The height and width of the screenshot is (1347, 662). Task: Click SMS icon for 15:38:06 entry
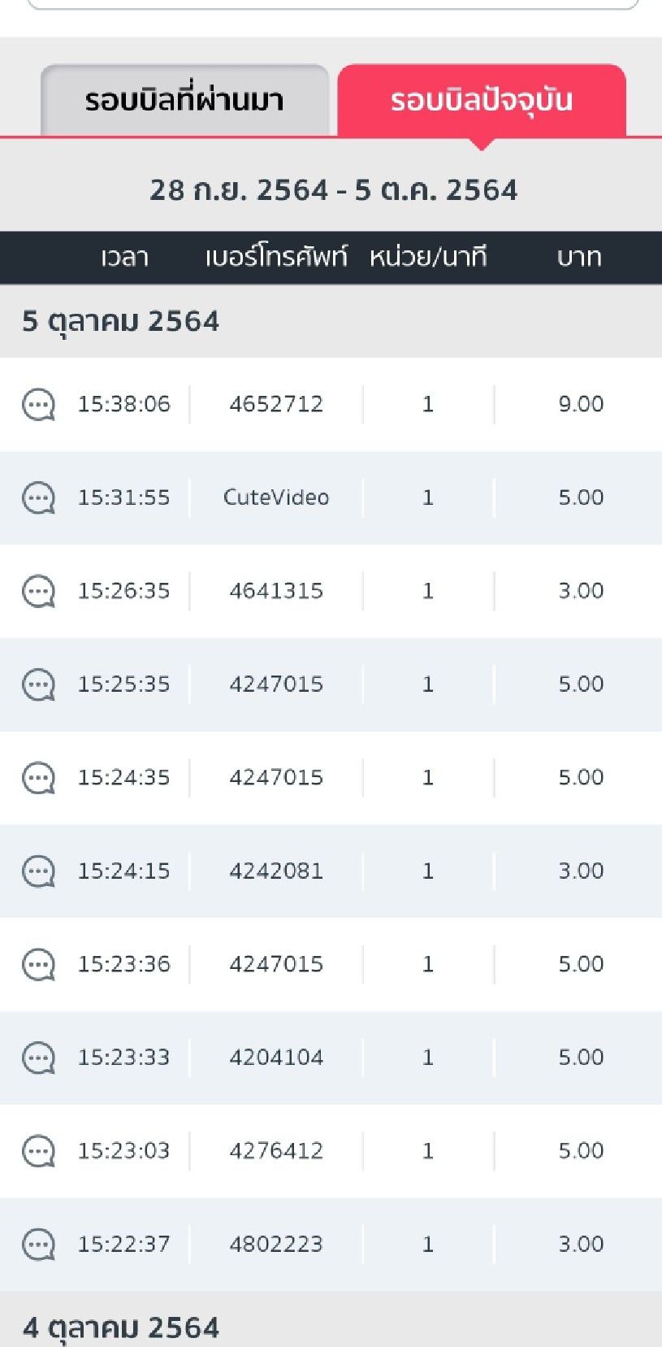pos(38,405)
